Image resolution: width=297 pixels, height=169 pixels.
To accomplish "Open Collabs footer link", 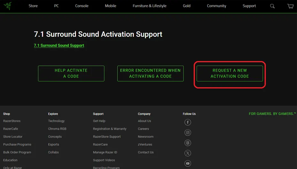I will pos(53,152).
